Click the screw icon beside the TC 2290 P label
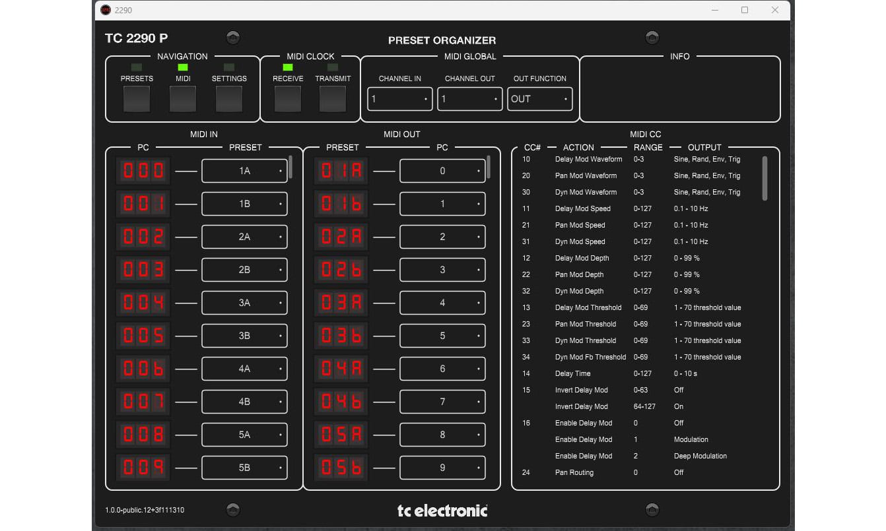 pos(232,37)
